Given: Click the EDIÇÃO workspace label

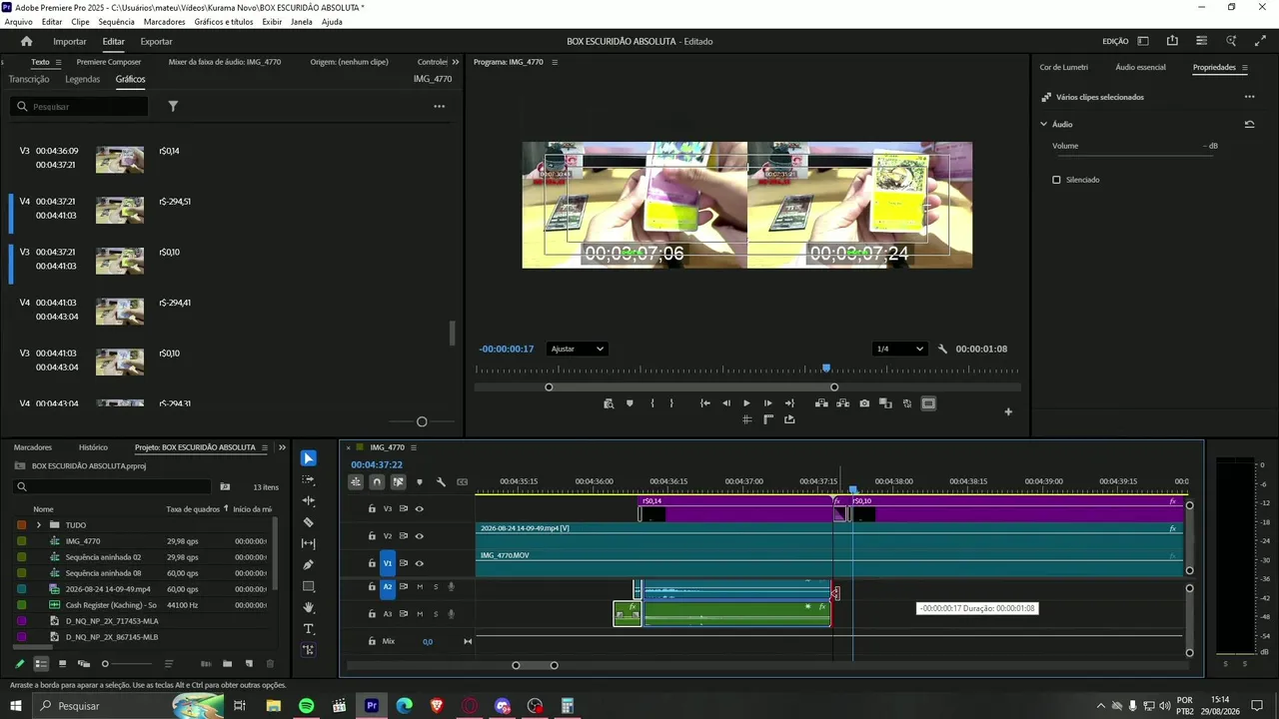Looking at the screenshot, I should pos(1115,41).
